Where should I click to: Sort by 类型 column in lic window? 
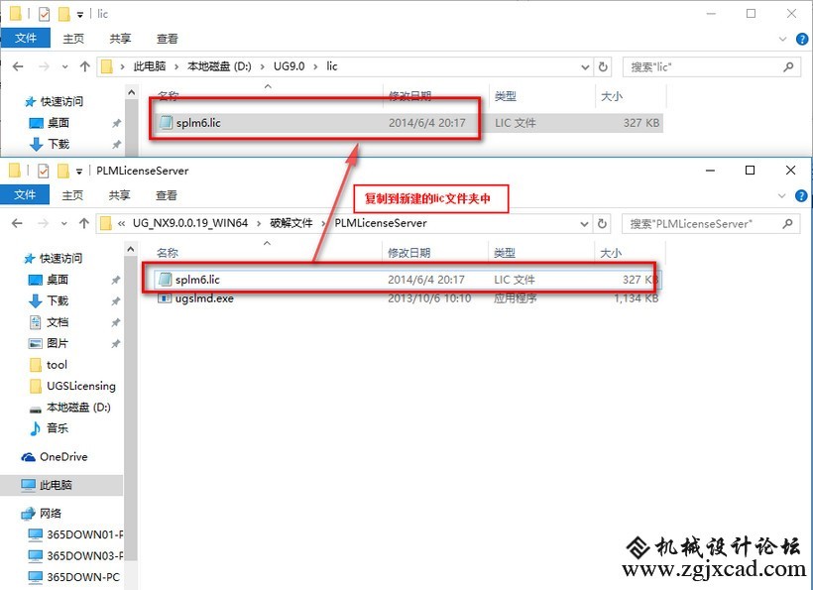[505, 96]
